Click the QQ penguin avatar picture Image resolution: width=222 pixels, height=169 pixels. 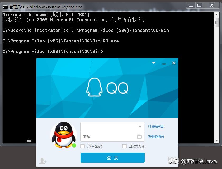point(64,135)
